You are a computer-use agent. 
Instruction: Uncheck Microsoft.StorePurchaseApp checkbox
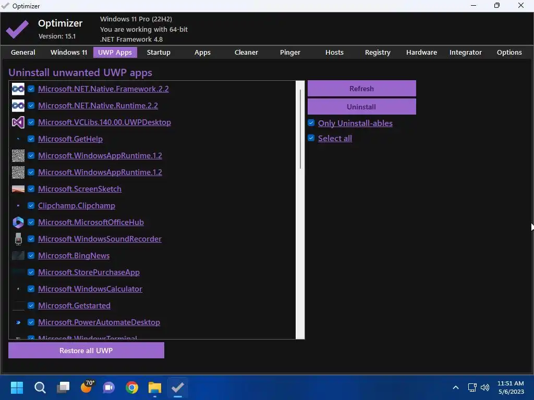pyautogui.click(x=31, y=272)
